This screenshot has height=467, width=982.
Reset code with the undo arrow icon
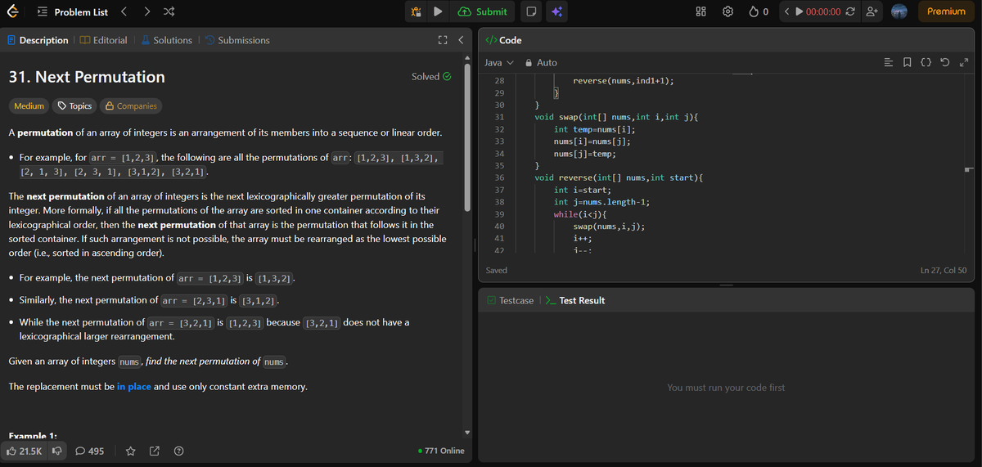(x=947, y=63)
